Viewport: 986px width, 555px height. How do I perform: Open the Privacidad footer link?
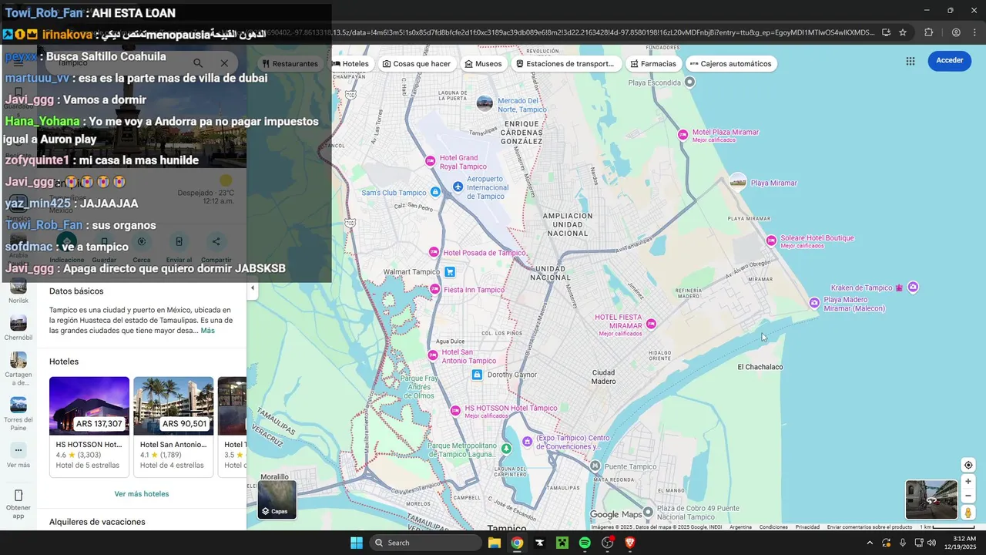point(807,527)
